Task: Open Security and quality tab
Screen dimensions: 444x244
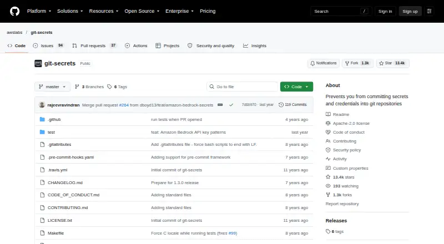Action: tap(211, 45)
